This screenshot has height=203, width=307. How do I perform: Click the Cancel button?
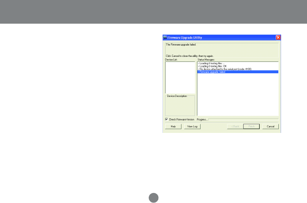(270, 127)
